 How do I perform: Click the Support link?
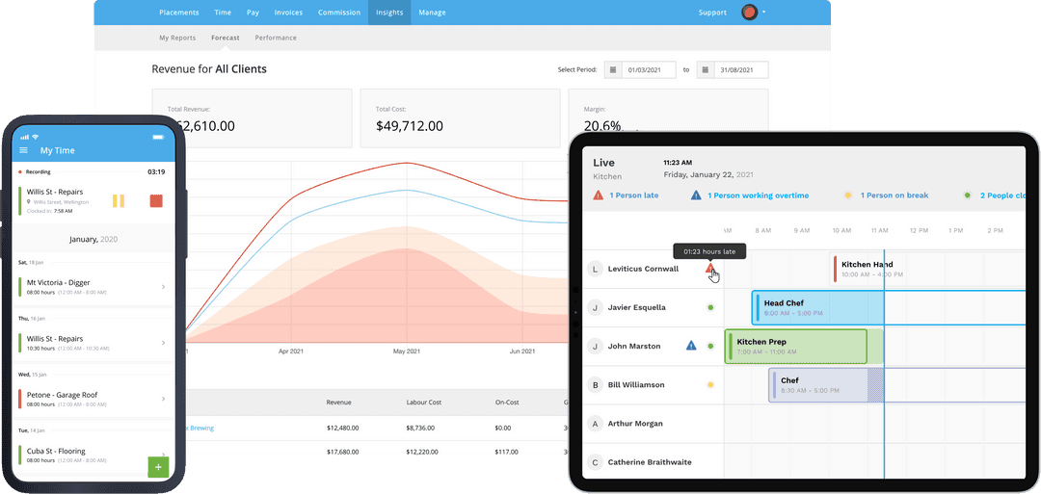(712, 13)
